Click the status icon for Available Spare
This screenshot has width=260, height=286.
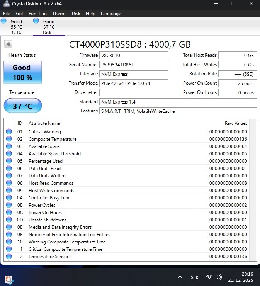pos(9,146)
